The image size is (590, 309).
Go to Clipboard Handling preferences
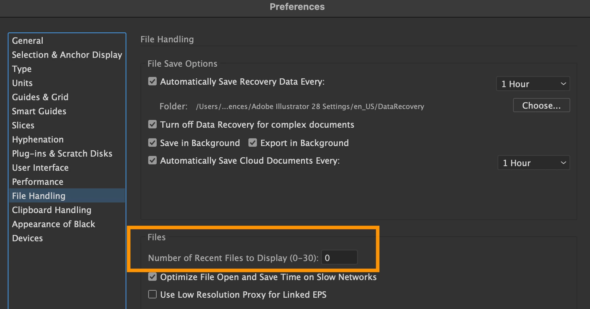[52, 210]
